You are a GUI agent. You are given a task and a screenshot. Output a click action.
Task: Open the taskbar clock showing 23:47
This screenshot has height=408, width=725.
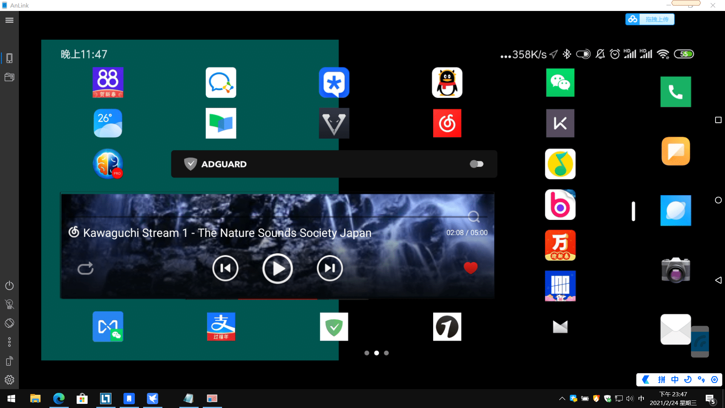673,399
